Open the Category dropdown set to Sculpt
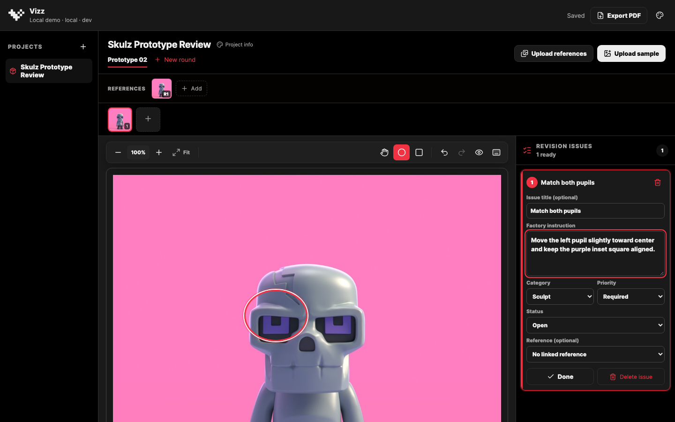675x422 pixels. click(560, 297)
